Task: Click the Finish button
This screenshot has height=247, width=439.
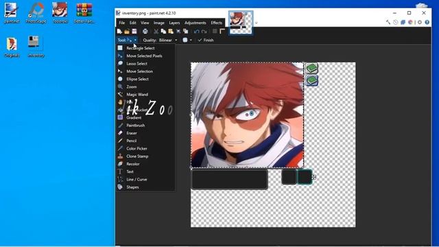Action: (x=206, y=40)
